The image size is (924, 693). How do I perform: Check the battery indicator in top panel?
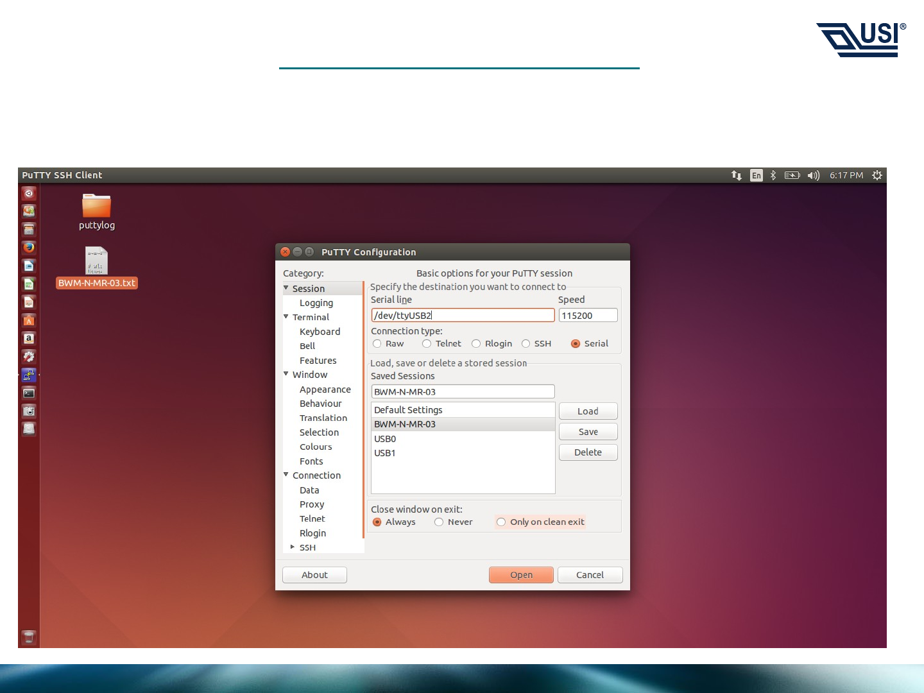tap(792, 175)
